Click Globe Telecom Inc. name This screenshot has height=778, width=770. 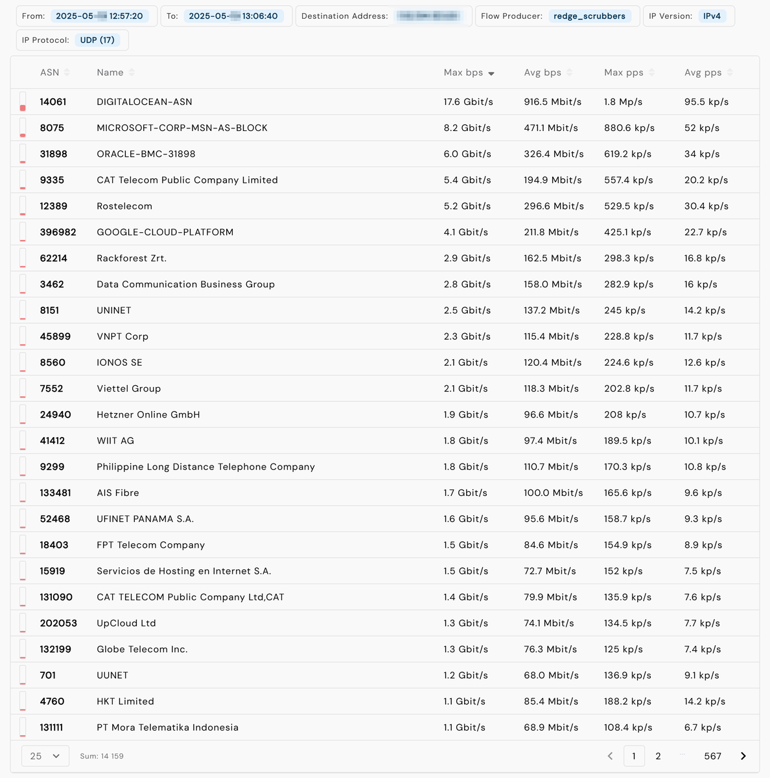(x=143, y=649)
